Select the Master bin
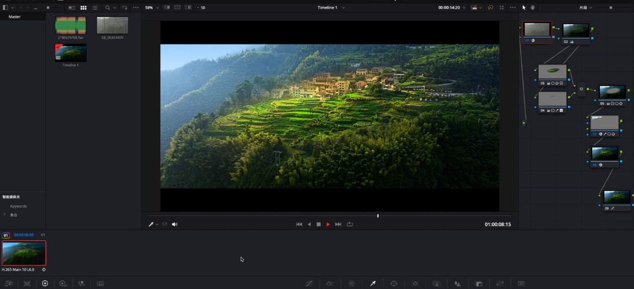This screenshot has height=289, width=634. [x=14, y=17]
